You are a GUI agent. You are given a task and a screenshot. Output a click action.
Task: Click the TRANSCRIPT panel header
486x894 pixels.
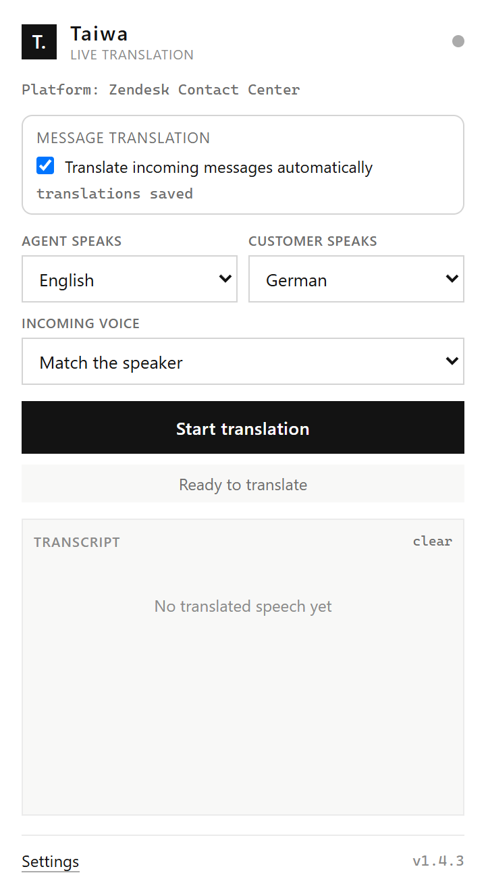click(77, 542)
